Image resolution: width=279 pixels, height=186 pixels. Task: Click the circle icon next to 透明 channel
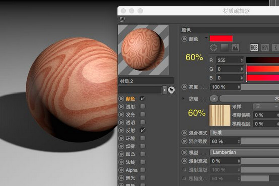(121, 122)
